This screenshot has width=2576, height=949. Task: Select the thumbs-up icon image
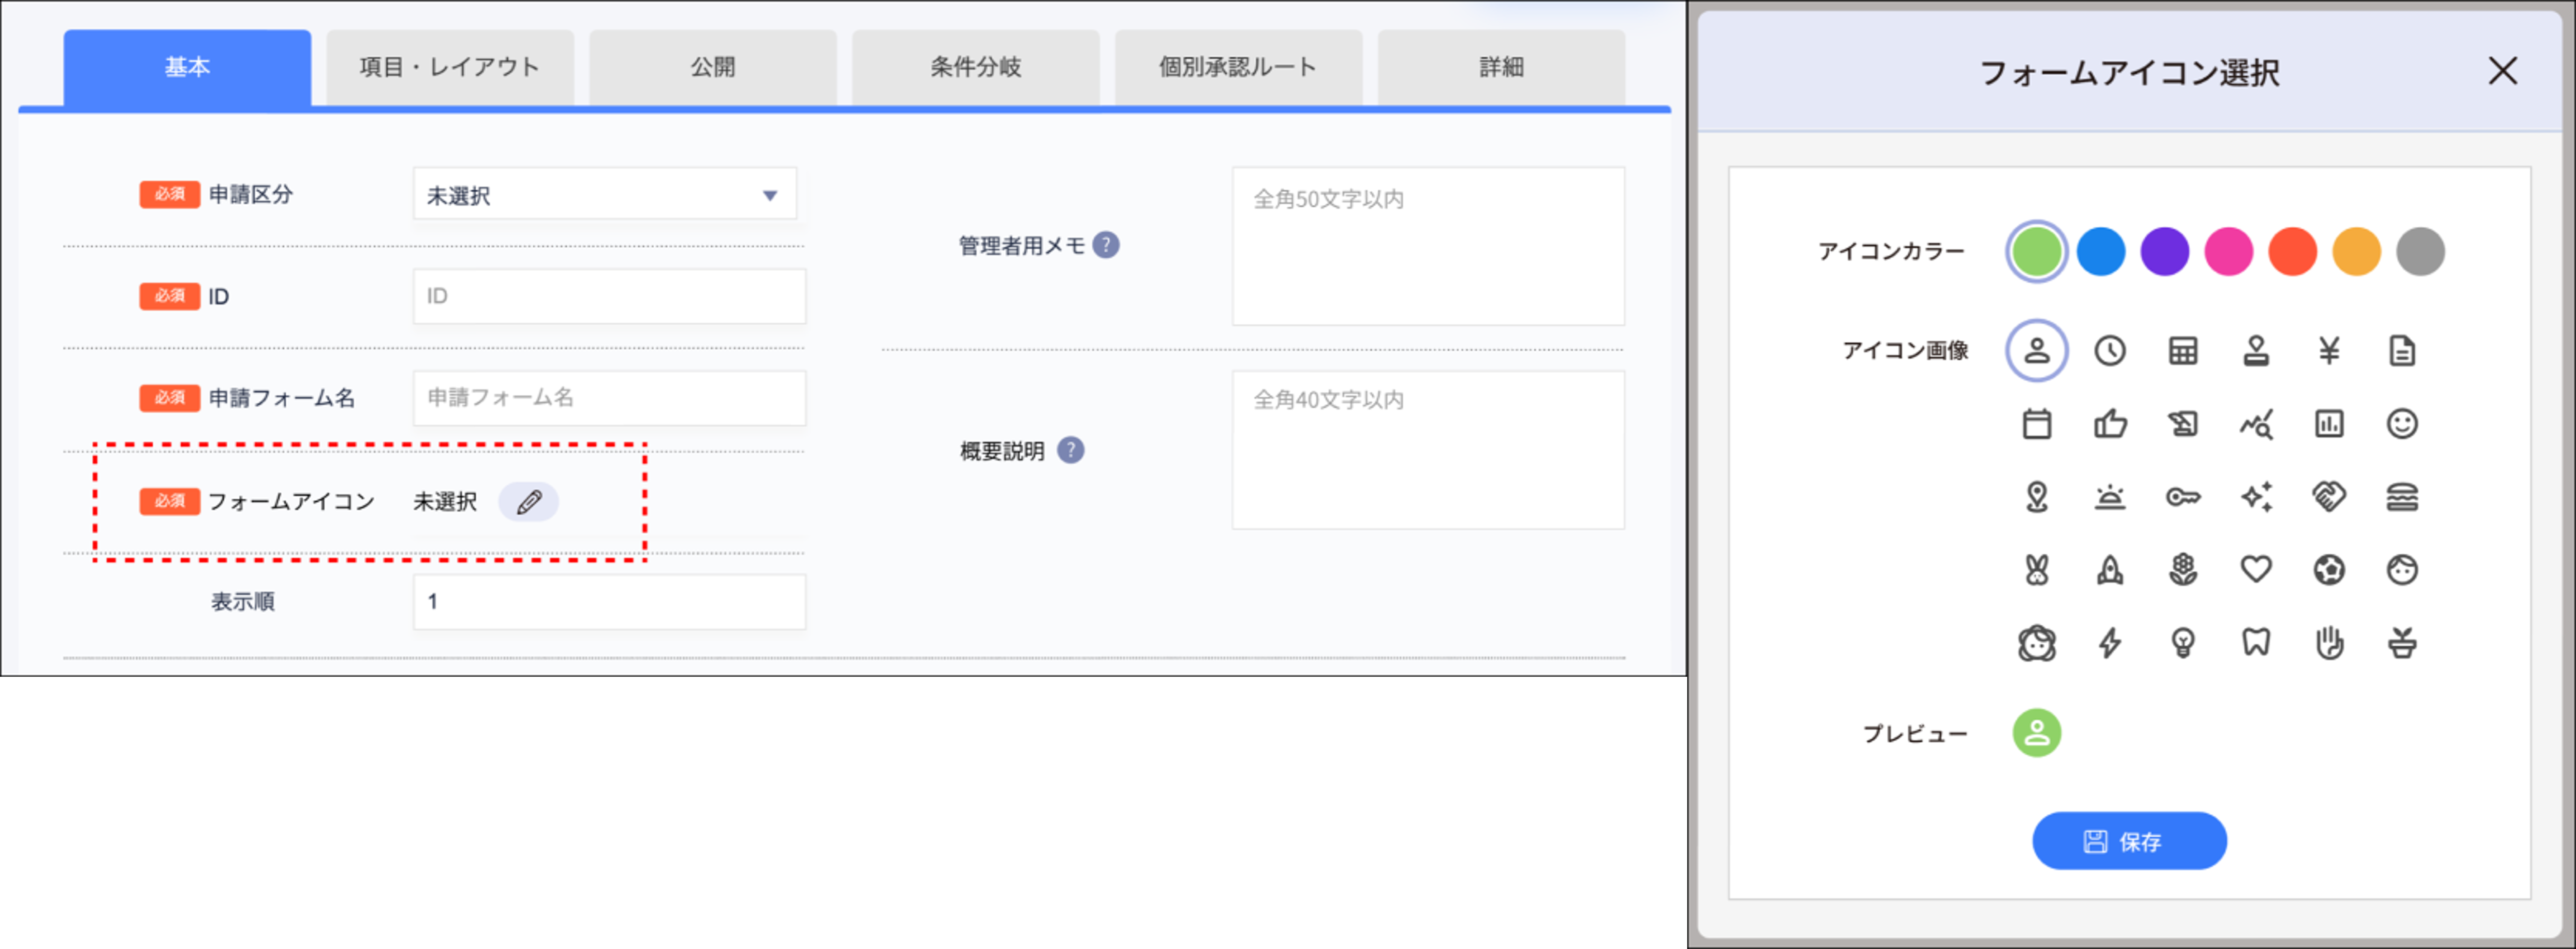point(2110,424)
